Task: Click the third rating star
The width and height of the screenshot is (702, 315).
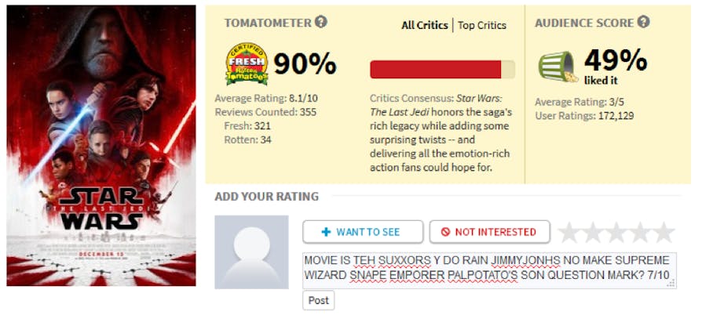Action: pos(616,232)
